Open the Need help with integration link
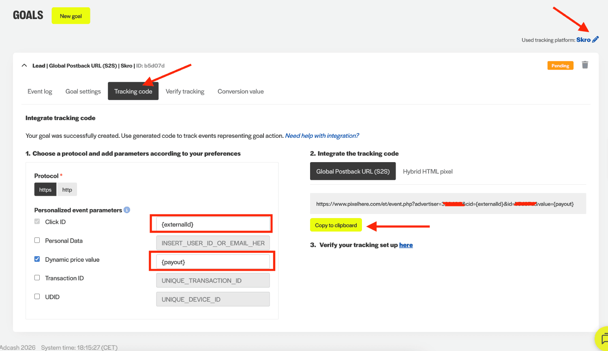Viewport: 608px width, 351px height. coord(322,136)
